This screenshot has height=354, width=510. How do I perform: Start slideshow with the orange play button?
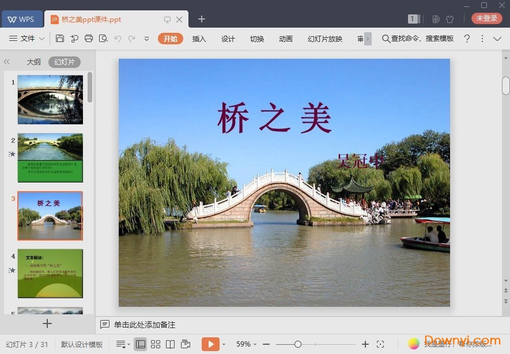210,344
